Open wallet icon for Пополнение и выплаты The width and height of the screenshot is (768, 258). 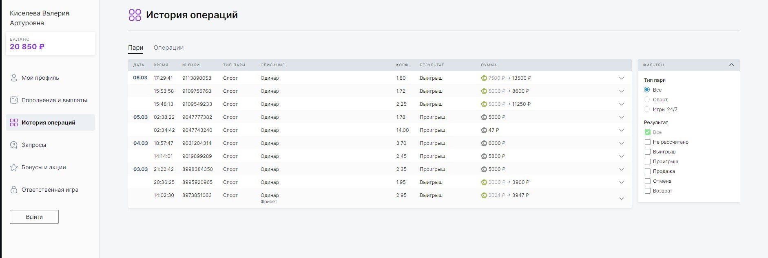(14, 100)
